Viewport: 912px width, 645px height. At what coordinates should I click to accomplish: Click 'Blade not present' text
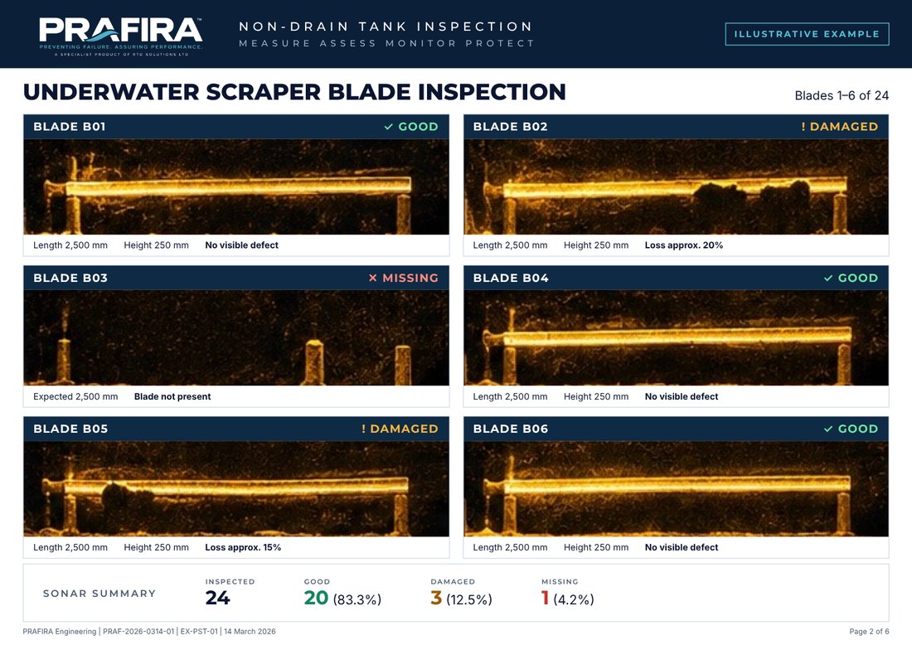coord(172,396)
